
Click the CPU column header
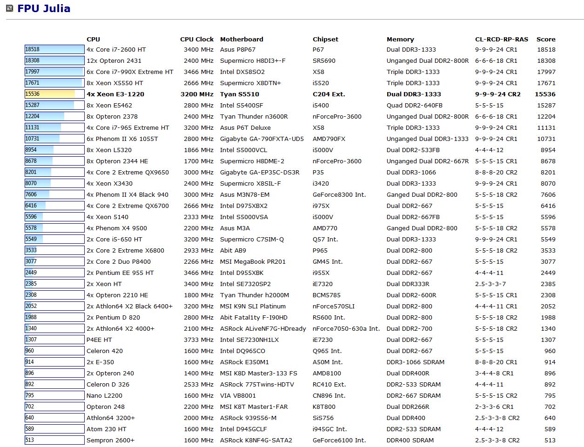click(93, 39)
